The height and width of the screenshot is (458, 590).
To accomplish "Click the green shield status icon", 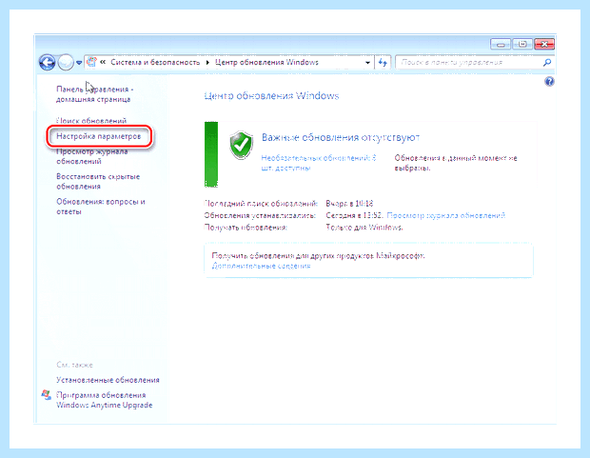I will point(241,145).
